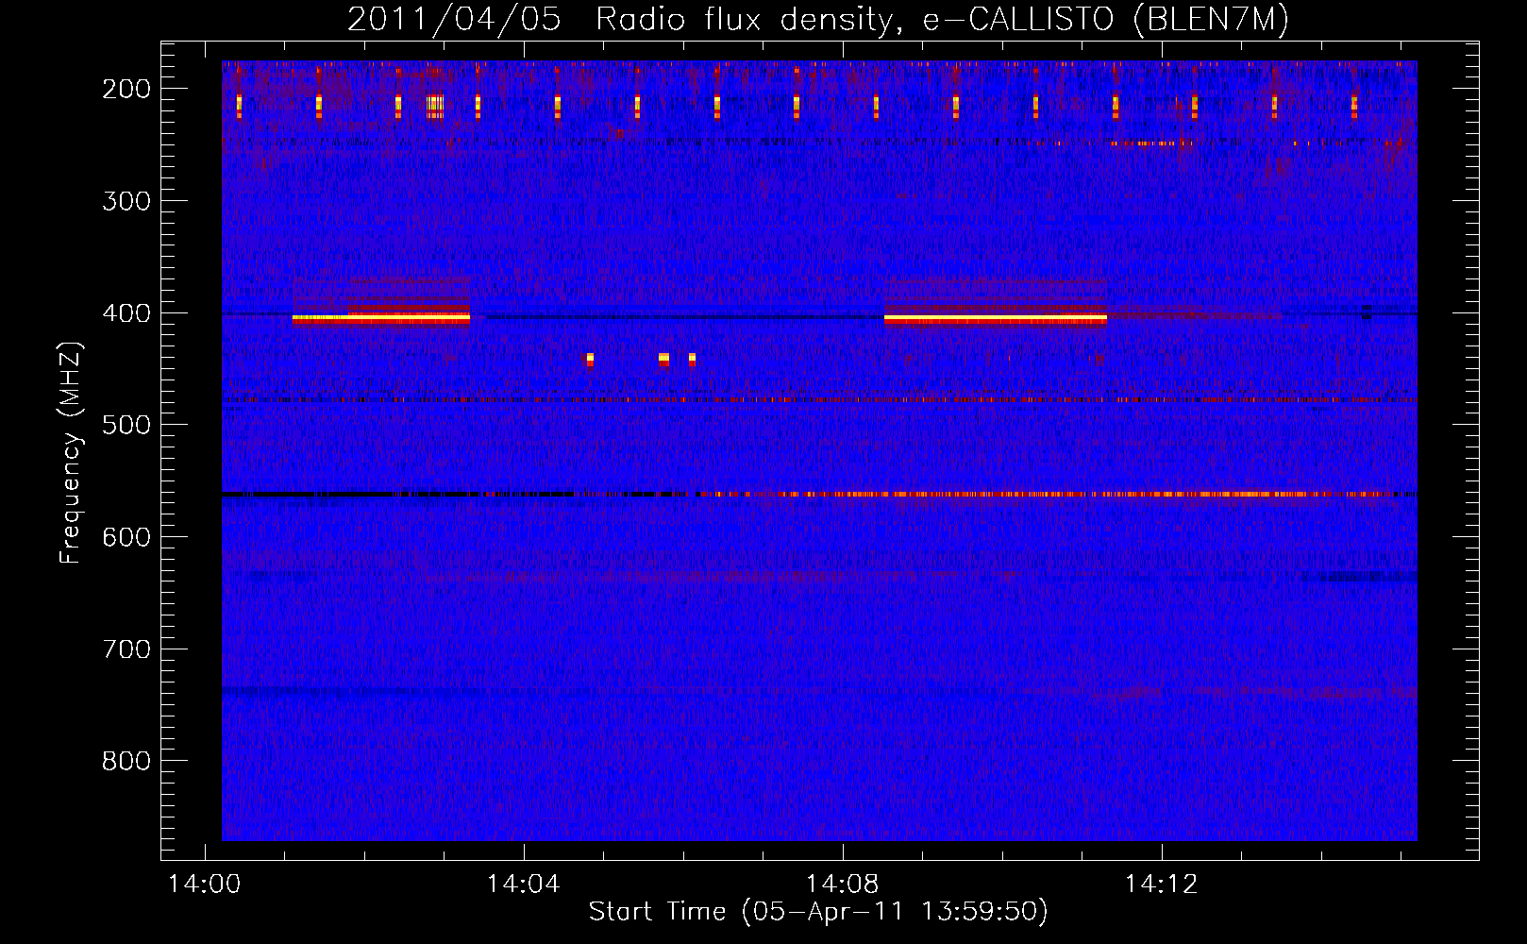Click the 700 frequency tick label
The height and width of the screenshot is (944, 1527).
[126, 649]
